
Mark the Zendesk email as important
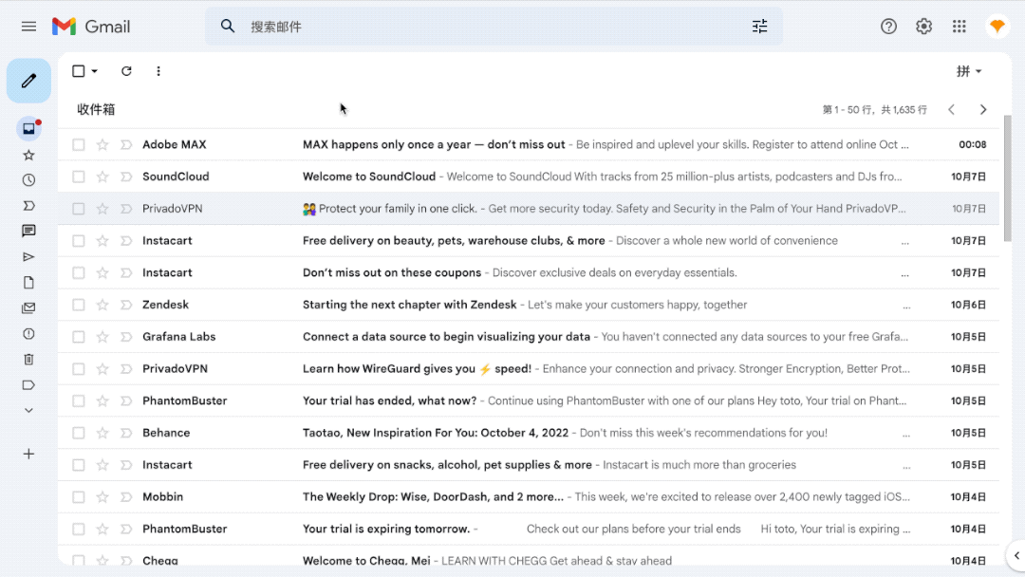point(126,305)
